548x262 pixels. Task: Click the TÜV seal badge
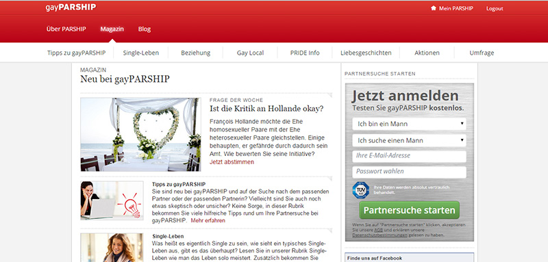pyautogui.click(x=361, y=190)
